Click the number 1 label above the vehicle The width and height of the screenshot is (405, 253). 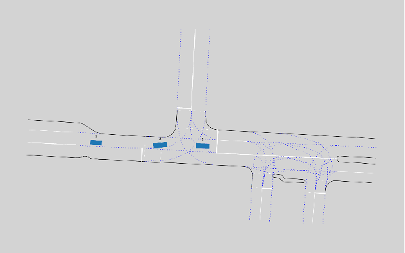pos(96,136)
